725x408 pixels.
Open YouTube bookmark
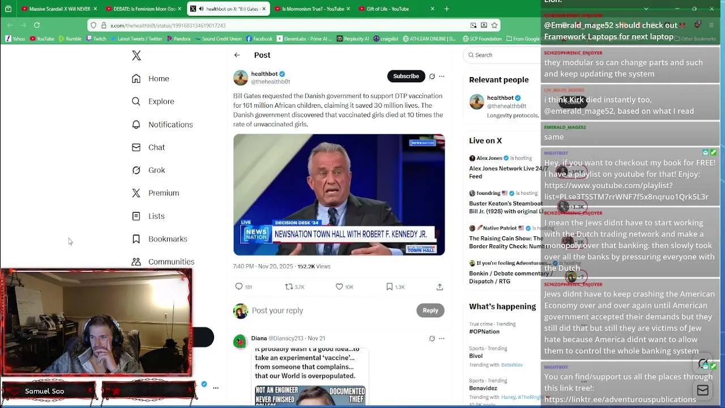[x=42, y=39]
